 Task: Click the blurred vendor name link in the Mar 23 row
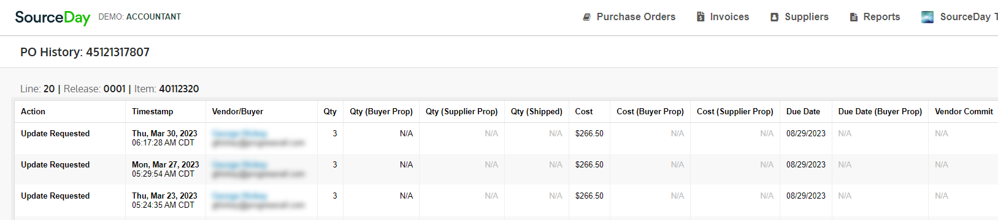click(239, 196)
